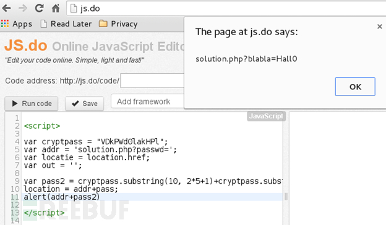
Task: Open the Read Later bookmark
Action: click(x=66, y=24)
